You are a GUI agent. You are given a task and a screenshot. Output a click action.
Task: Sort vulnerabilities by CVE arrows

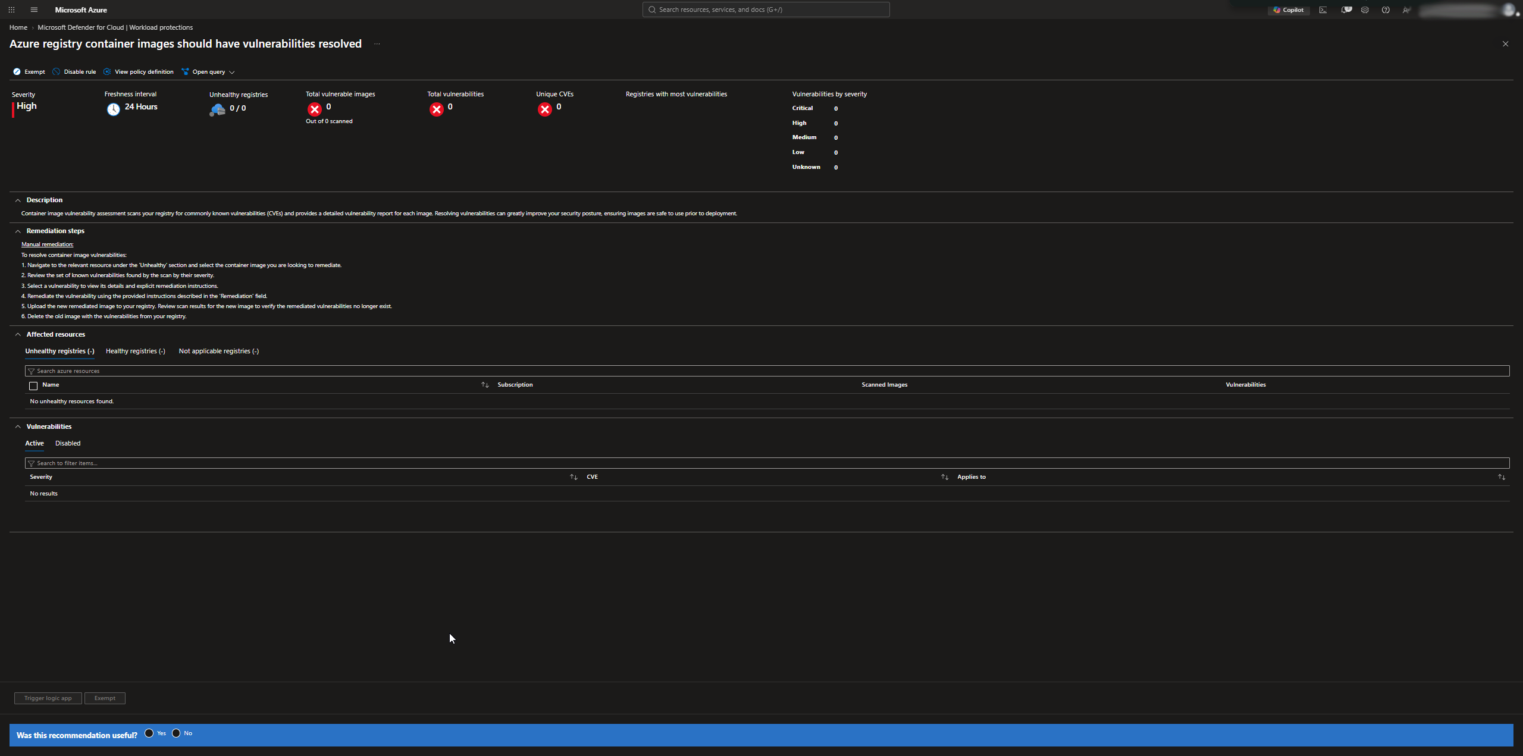pyautogui.click(x=944, y=477)
